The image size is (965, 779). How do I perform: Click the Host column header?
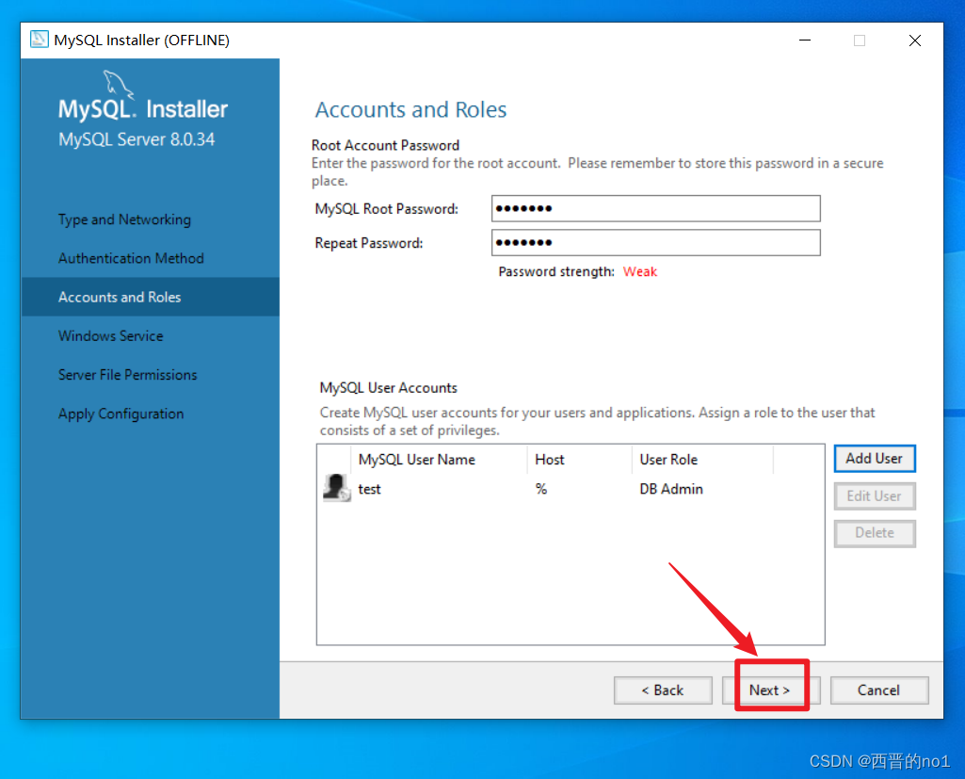tap(579, 460)
